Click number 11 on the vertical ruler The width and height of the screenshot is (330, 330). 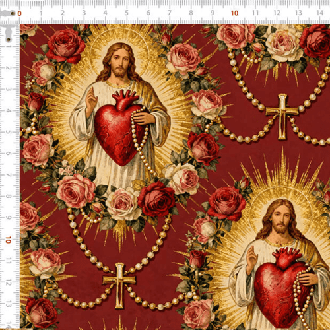click(9, 261)
